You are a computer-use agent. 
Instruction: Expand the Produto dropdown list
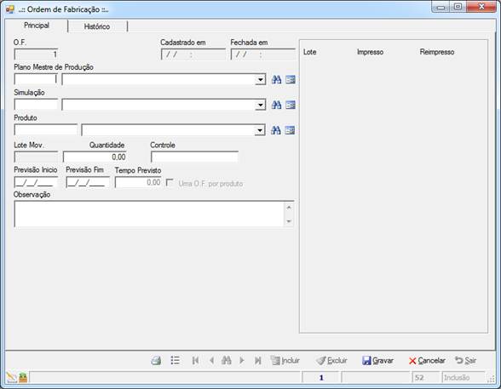(260, 130)
